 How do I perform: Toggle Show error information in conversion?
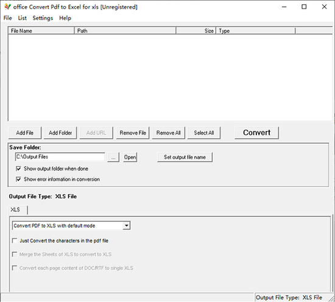[19, 179]
